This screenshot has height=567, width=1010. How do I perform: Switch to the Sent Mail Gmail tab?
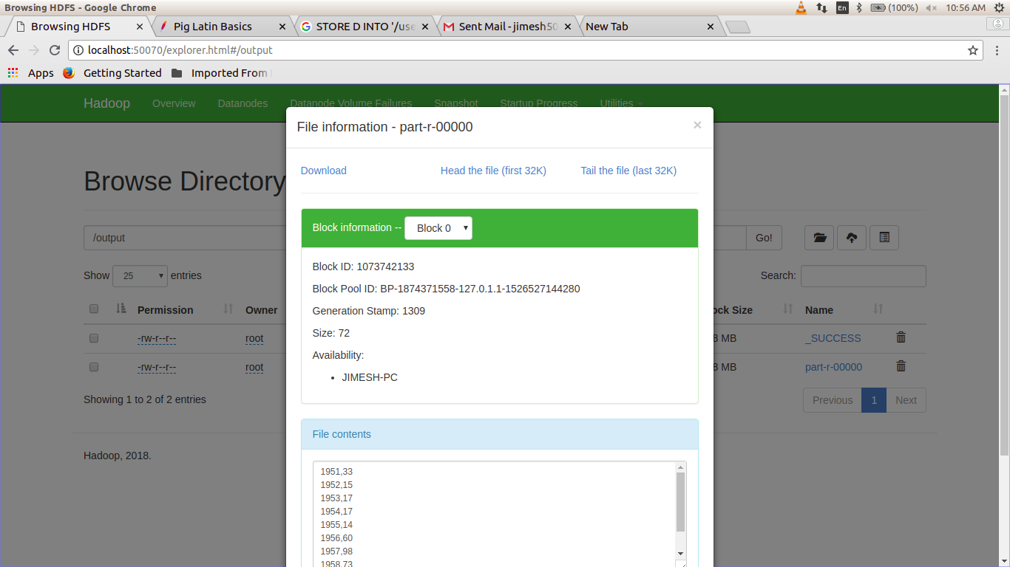[x=507, y=27]
